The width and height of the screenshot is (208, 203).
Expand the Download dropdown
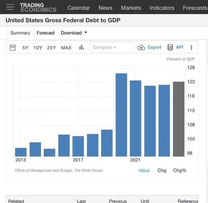(x=74, y=33)
